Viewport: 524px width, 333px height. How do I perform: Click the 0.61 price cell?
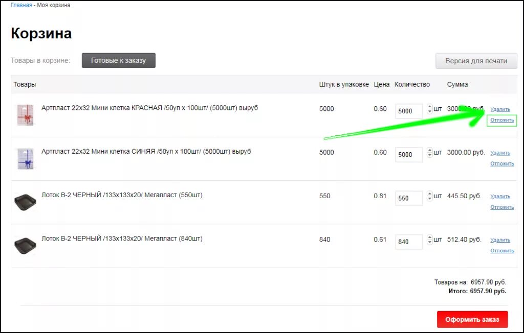tap(380, 240)
